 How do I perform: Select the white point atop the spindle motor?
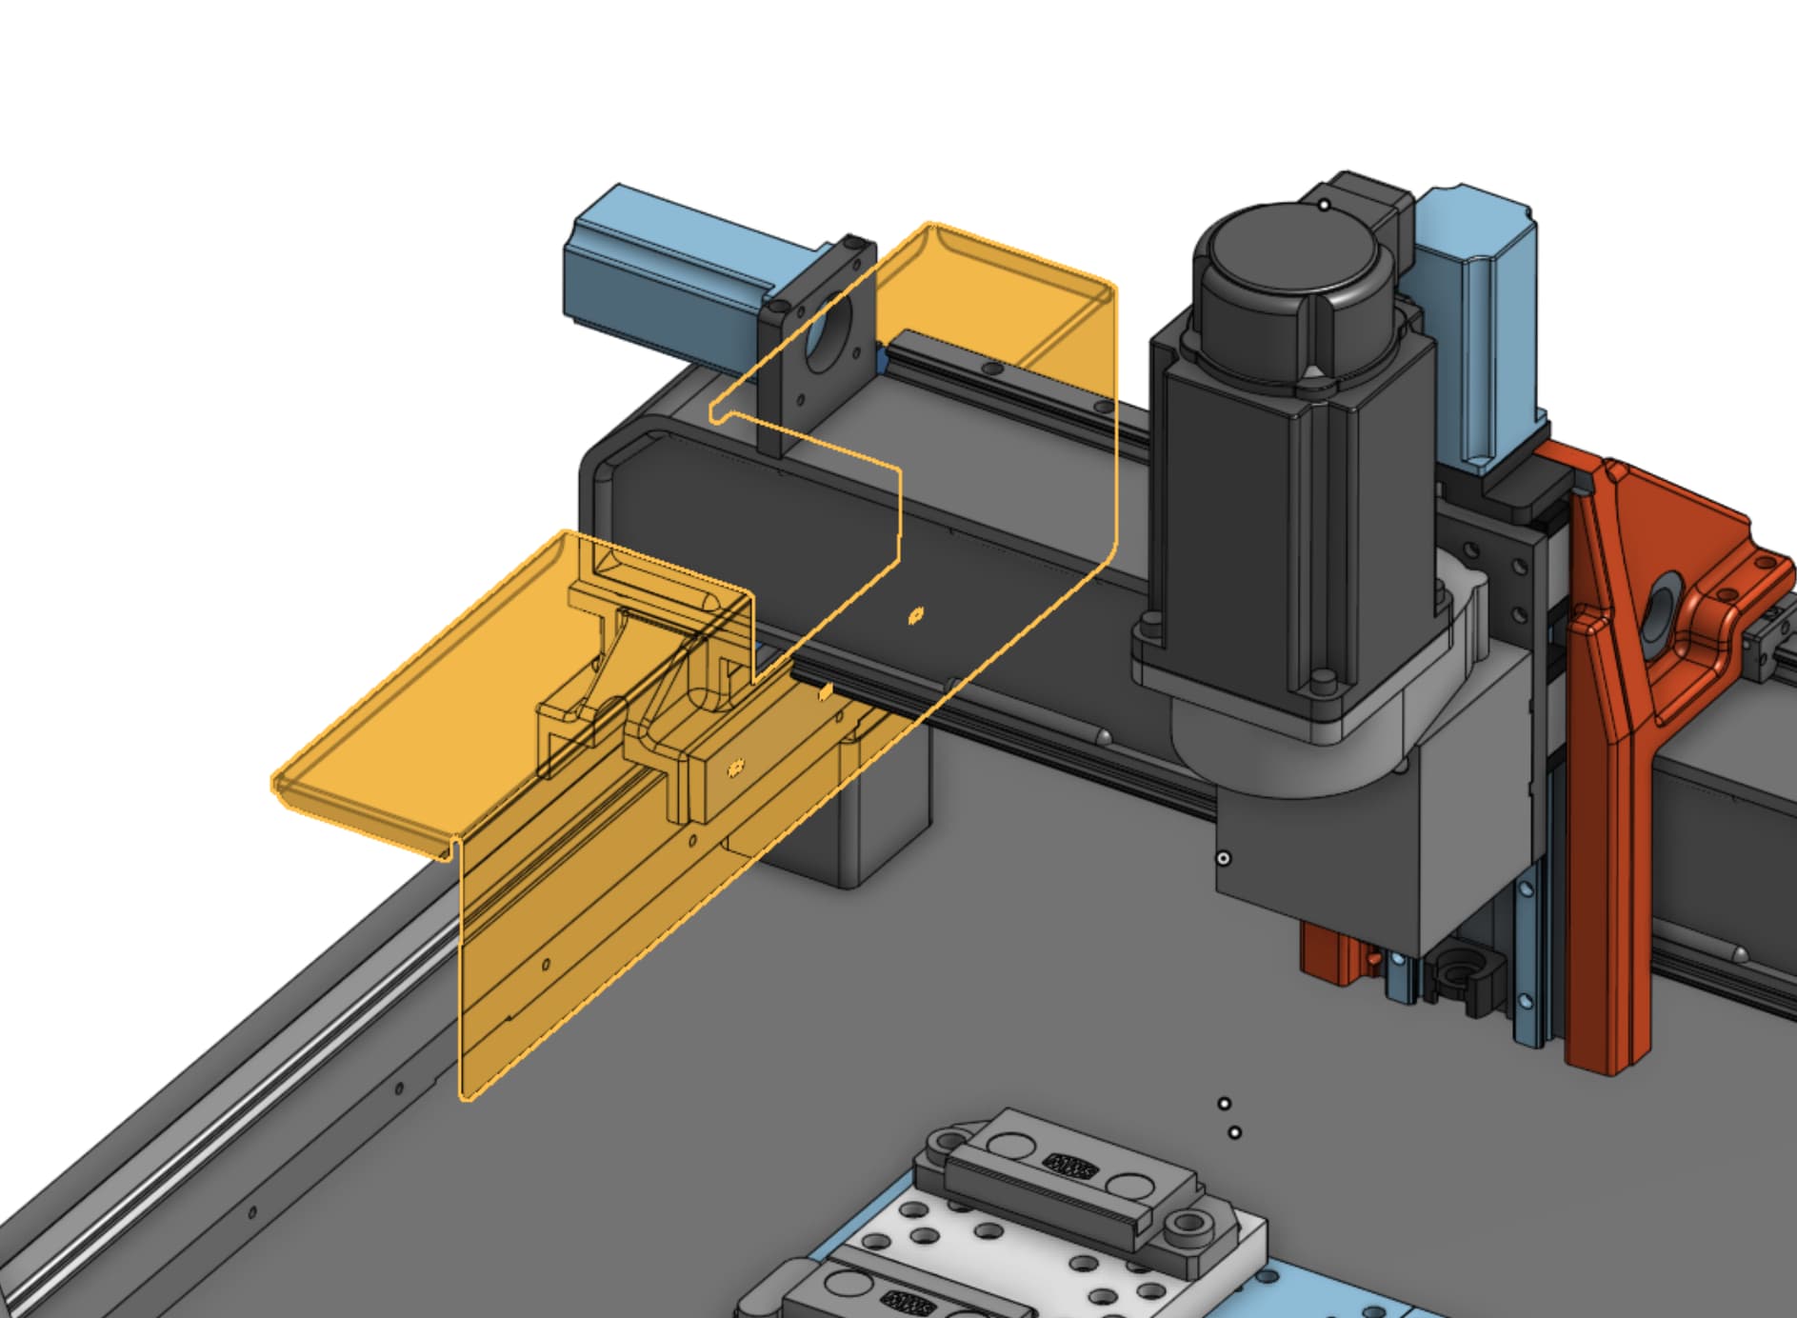(x=1324, y=205)
